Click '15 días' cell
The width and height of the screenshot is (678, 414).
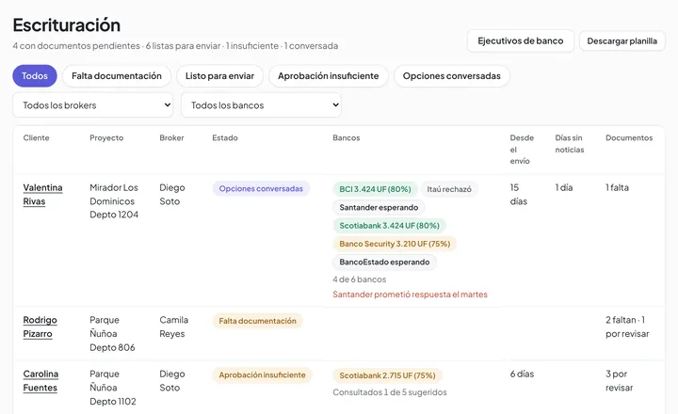(519, 195)
